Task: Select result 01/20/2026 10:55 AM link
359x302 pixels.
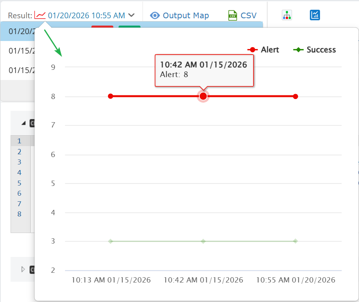Action: pyautogui.click(x=87, y=15)
